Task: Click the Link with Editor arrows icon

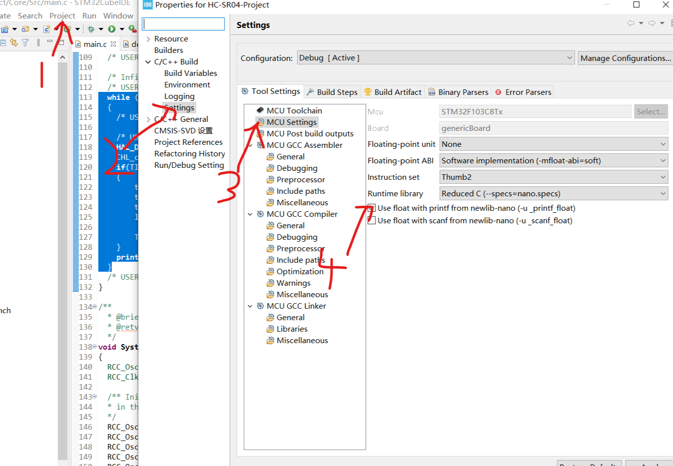Action: (x=14, y=43)
